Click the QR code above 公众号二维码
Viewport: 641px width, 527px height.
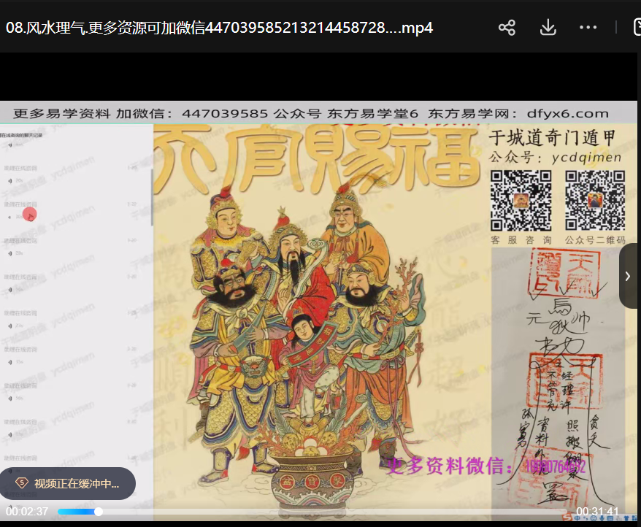click(x=595, y=201)
